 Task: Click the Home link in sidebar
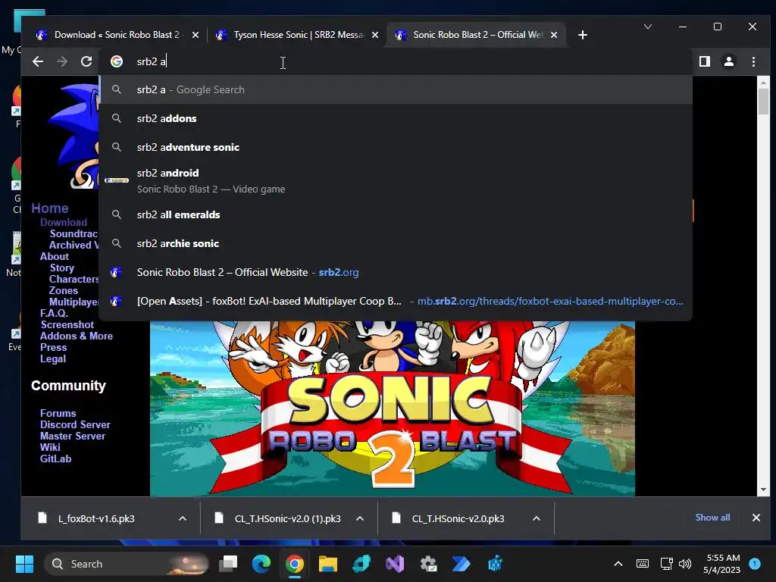49,208
